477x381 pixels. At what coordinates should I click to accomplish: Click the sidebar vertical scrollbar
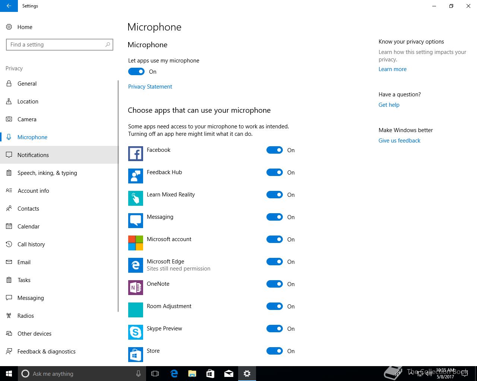click(x=118, y=196)
